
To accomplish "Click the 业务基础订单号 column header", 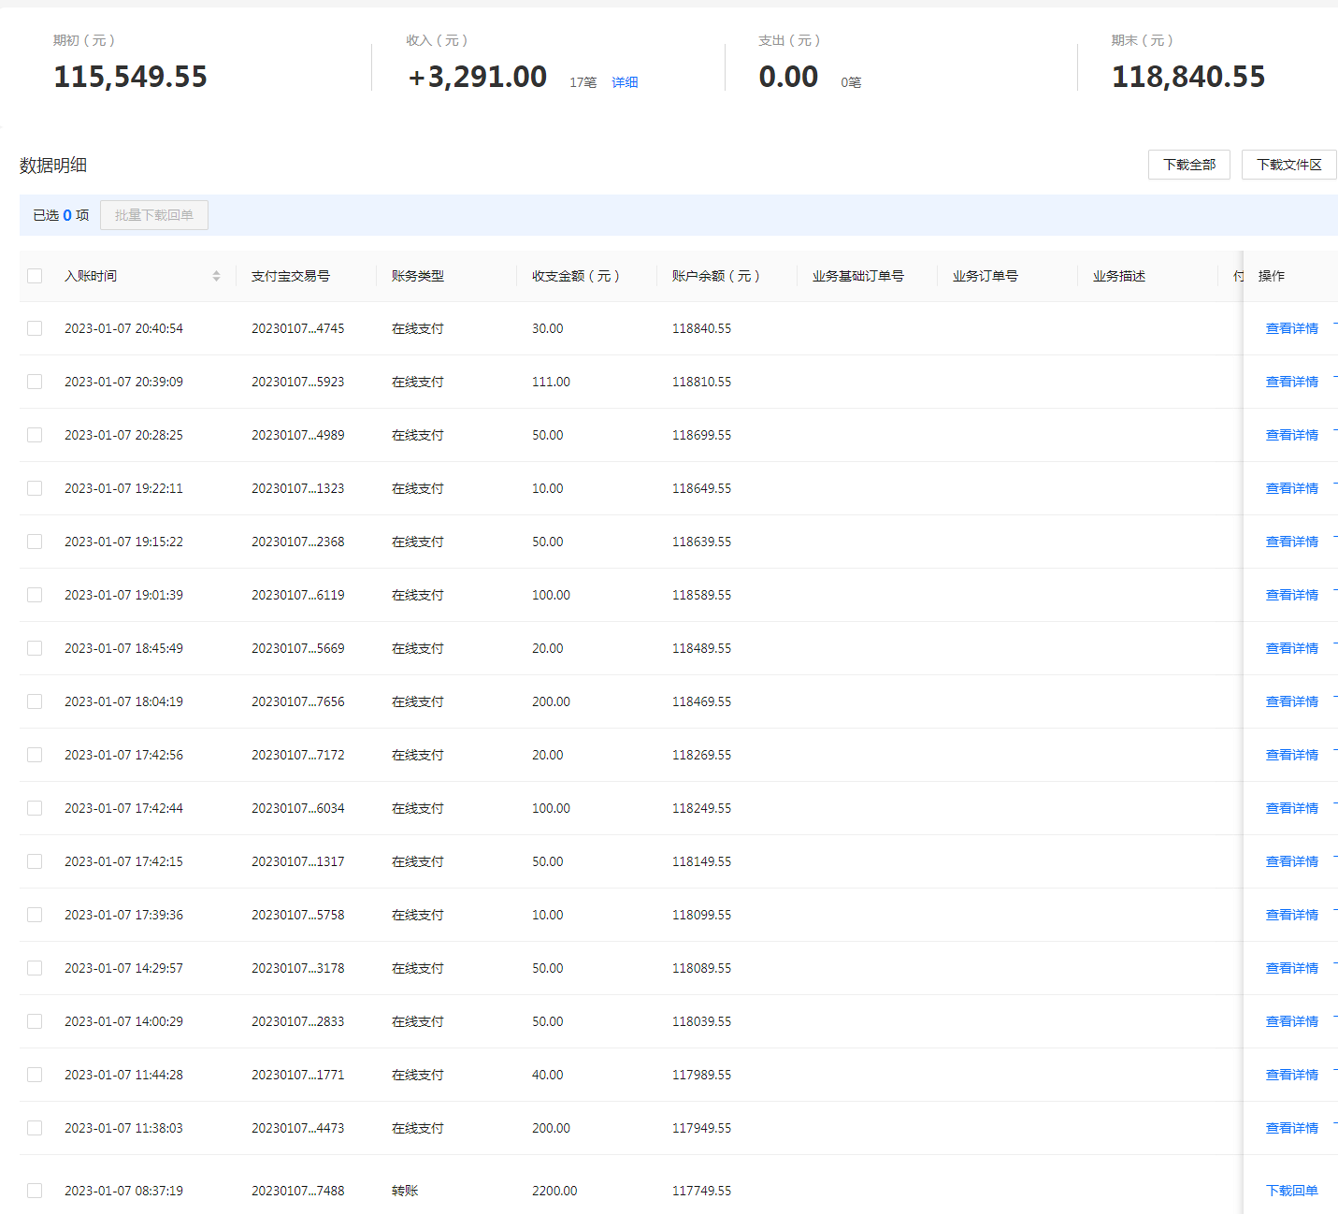I will coord(858,276).
